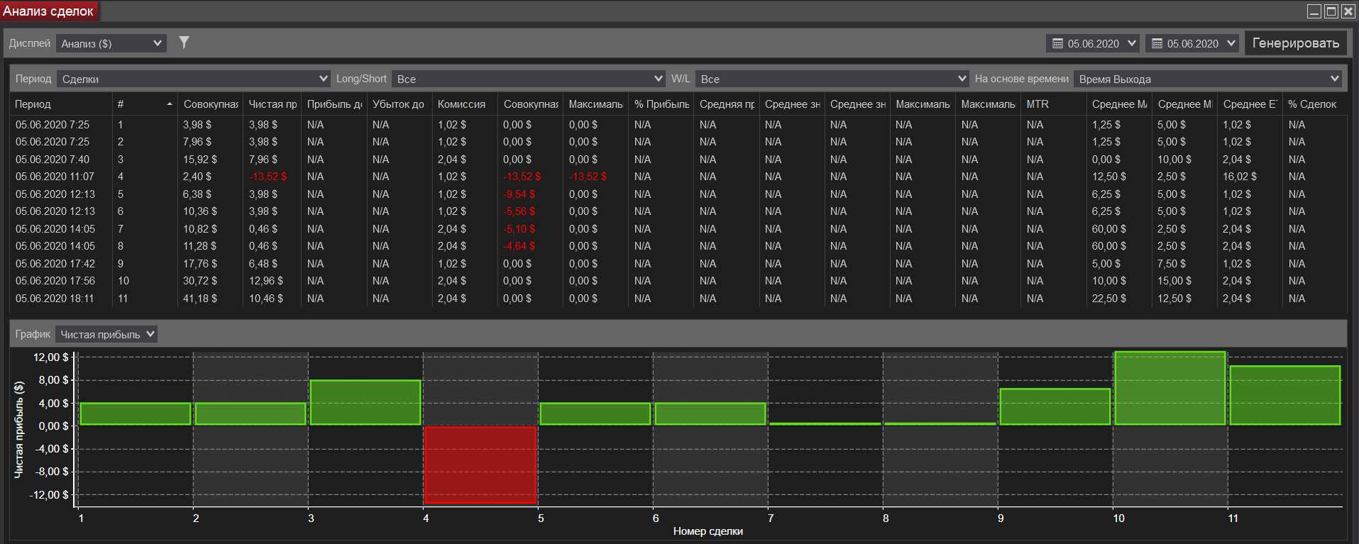Viewport: 1359px width, 544px height.
Task: Click the cumulative value 41,18 $
Action: coord(200,299)
